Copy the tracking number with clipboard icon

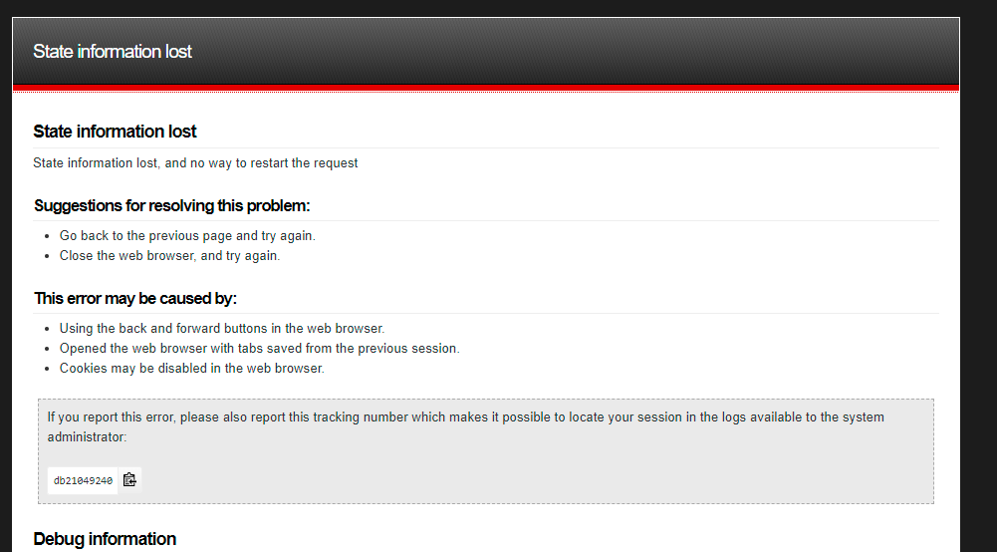point(129,480)
